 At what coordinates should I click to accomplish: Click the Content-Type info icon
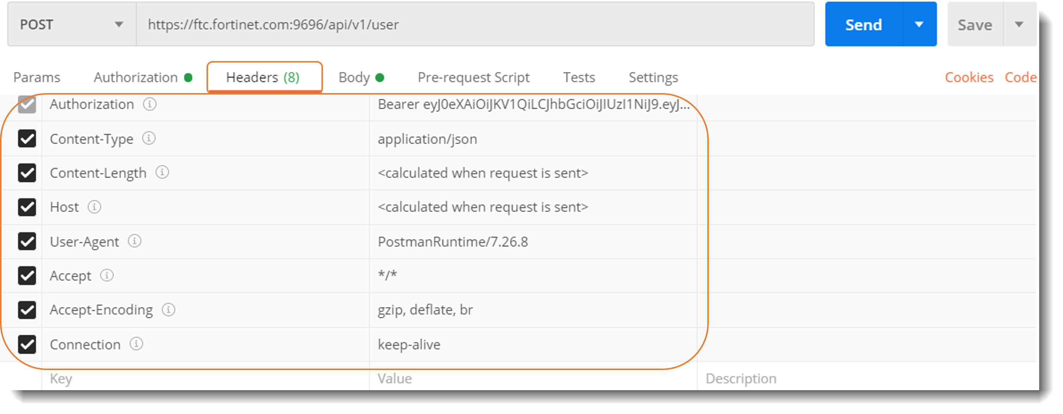[x=149, y=139]
